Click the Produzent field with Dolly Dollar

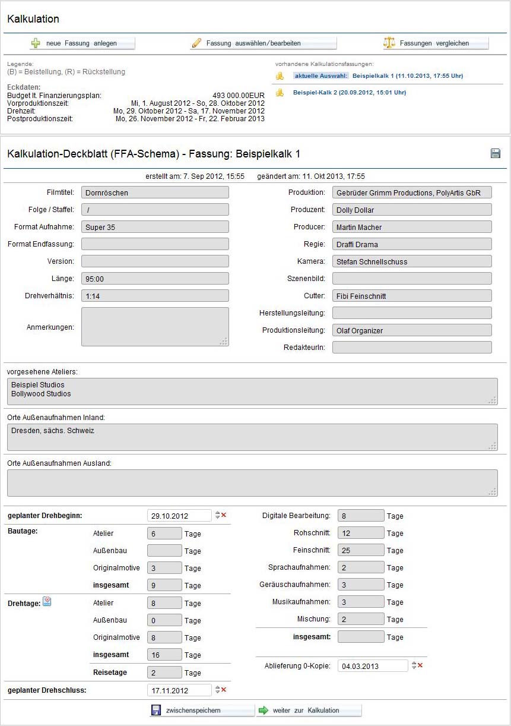point(412,210)
